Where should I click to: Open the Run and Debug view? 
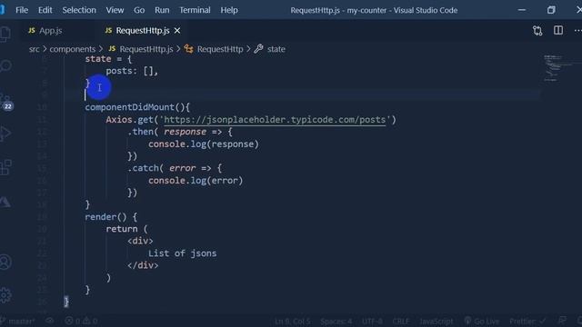pos(5,134)
